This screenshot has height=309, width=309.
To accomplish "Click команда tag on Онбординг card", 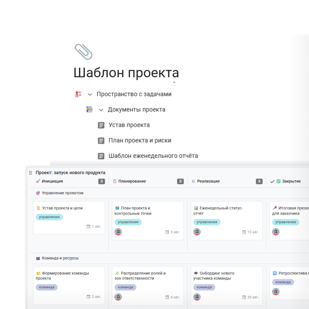I will tap(204, 287).
